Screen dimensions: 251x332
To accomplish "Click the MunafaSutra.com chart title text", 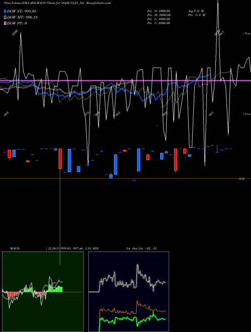I will point(99,3).
